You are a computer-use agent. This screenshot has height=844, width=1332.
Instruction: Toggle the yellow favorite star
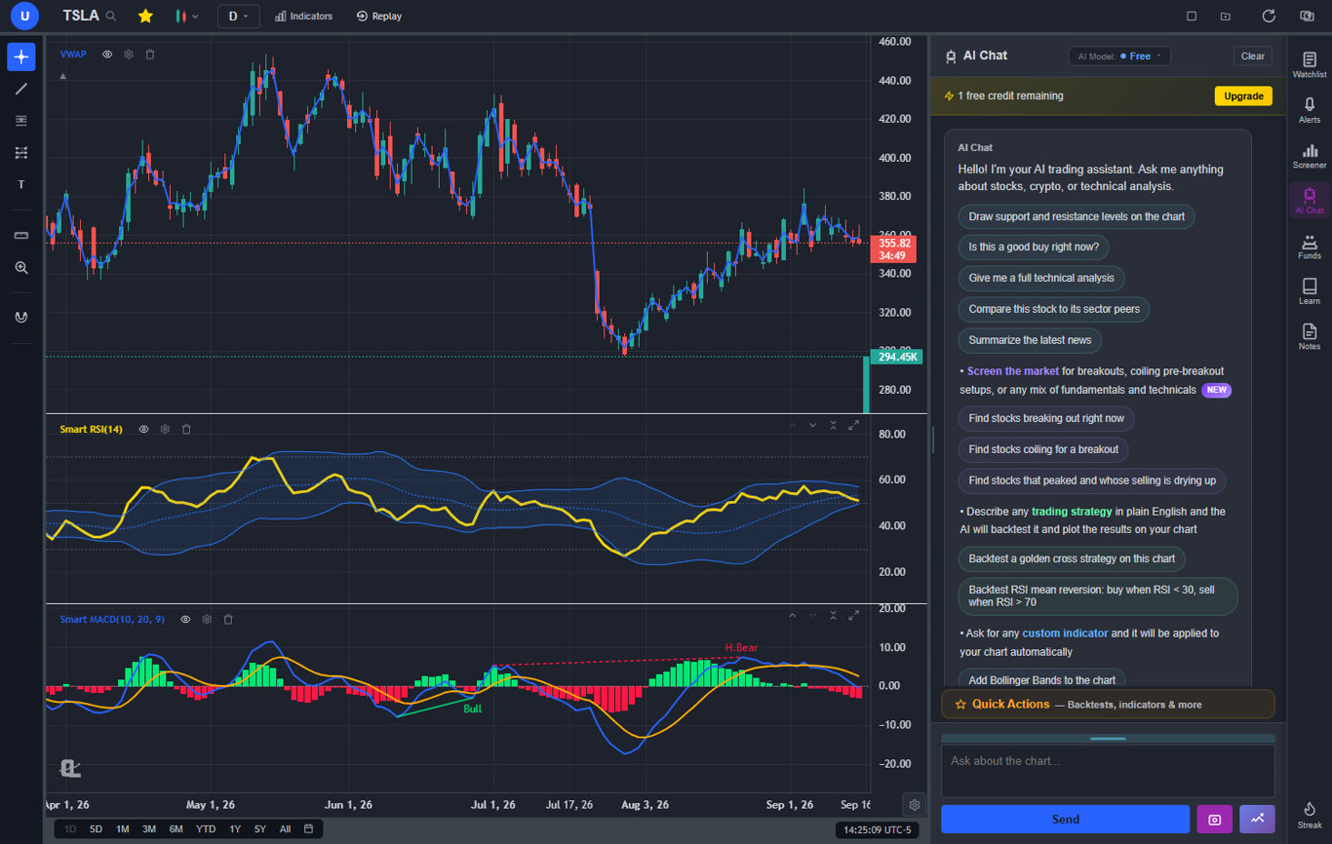(x=145, y=16)
